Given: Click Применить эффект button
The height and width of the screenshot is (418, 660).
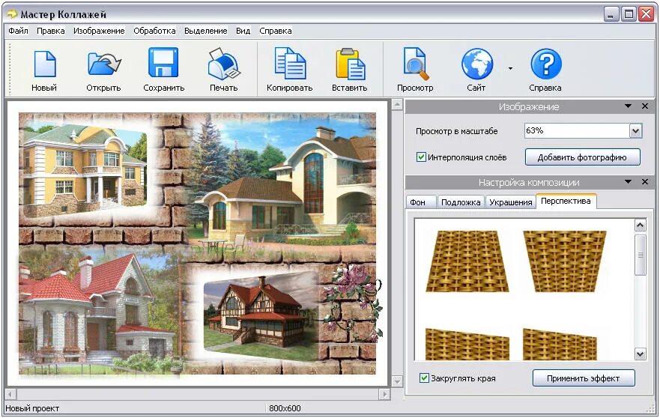Looking at the screenshot, I should pyautogui.click(x=584, y=378).
